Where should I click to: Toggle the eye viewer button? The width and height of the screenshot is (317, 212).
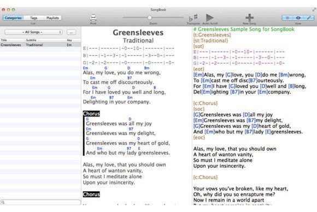click(298, 18)
